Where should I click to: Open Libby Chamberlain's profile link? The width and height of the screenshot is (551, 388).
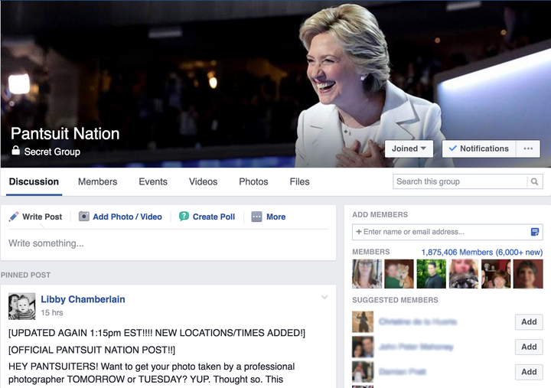pyautogui.click(x=83, y=299)
